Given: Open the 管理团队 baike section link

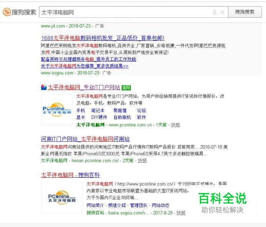Looking at the screenshot, I should (139, 205).
